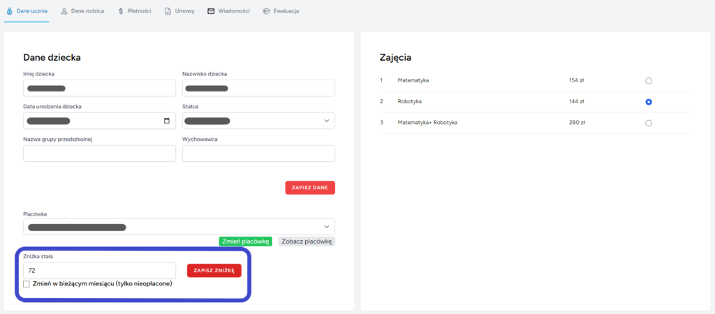
Task: Click the dollar icon beside Płatności
Action: click(121, 11)
